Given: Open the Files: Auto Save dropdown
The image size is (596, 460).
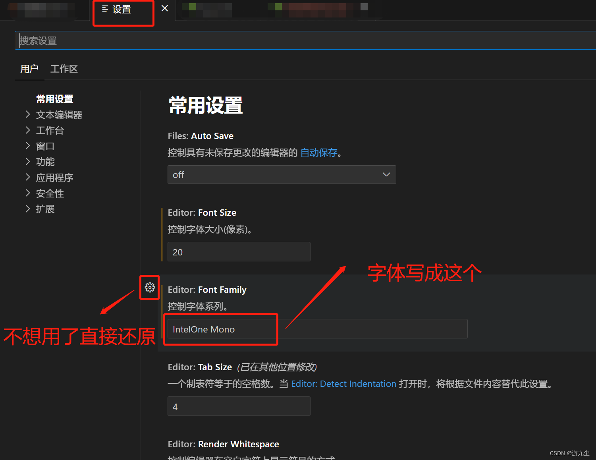Looking at the screenshot, I should [x=282, y=174].
